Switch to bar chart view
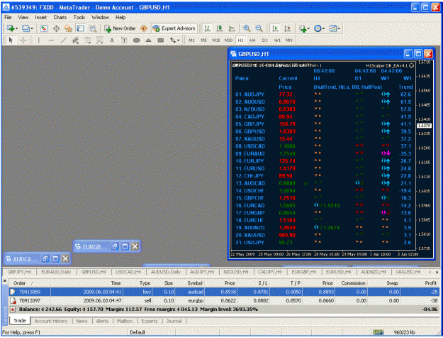The image size is (443, 338). (x=207, y=28)
